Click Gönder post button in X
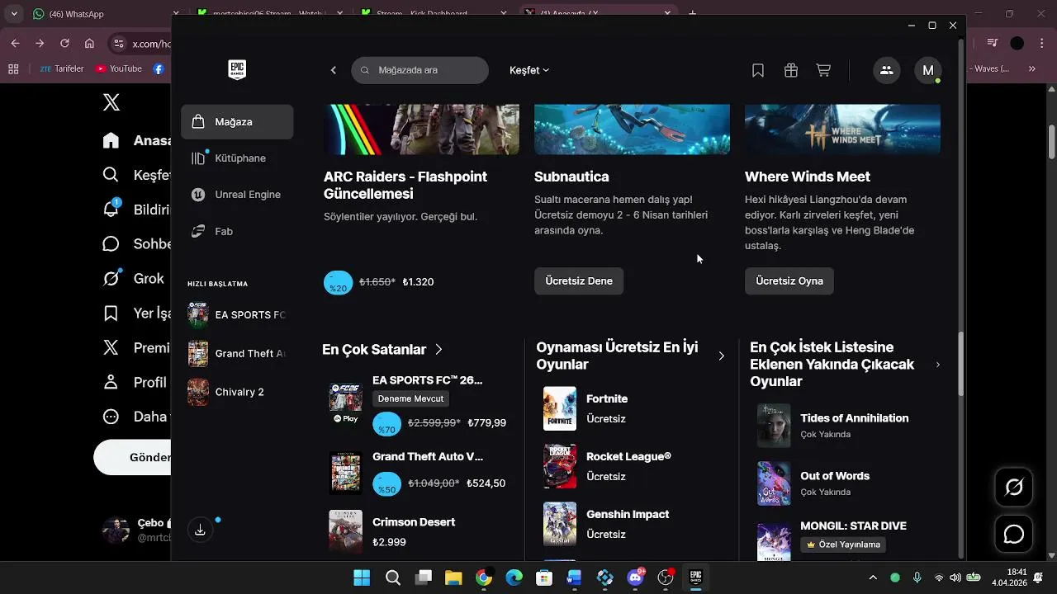The image size is (1057, 594). pos(134,457)
